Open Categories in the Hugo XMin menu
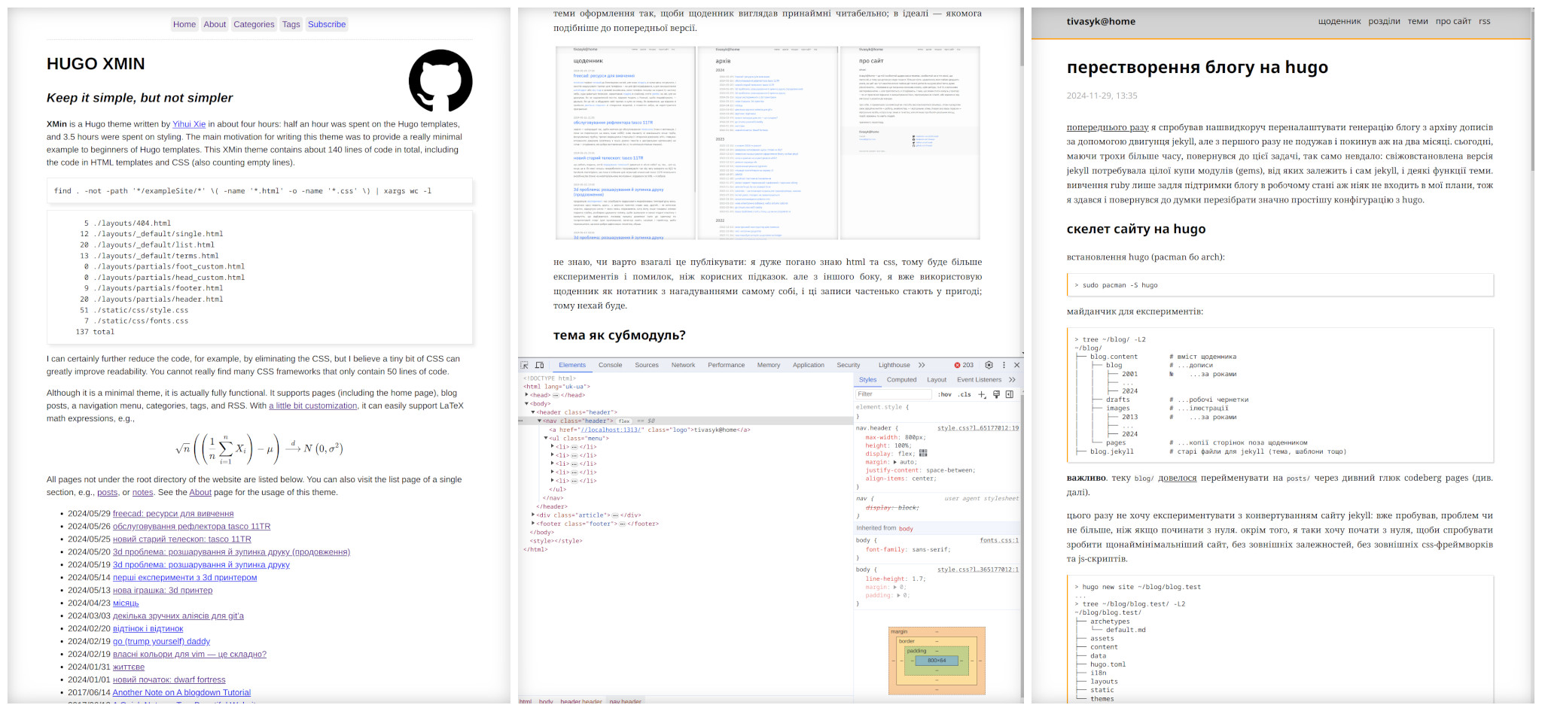The width and height of the screenshot is (1542, 711). pos(254,24)
